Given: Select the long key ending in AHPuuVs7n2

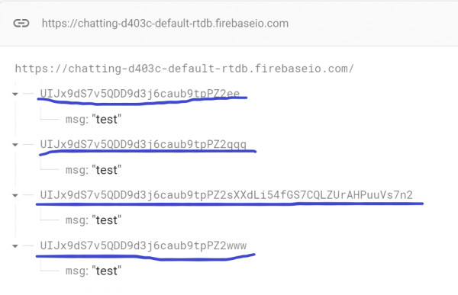Looking at the screenshot, I should pos(227,195).
